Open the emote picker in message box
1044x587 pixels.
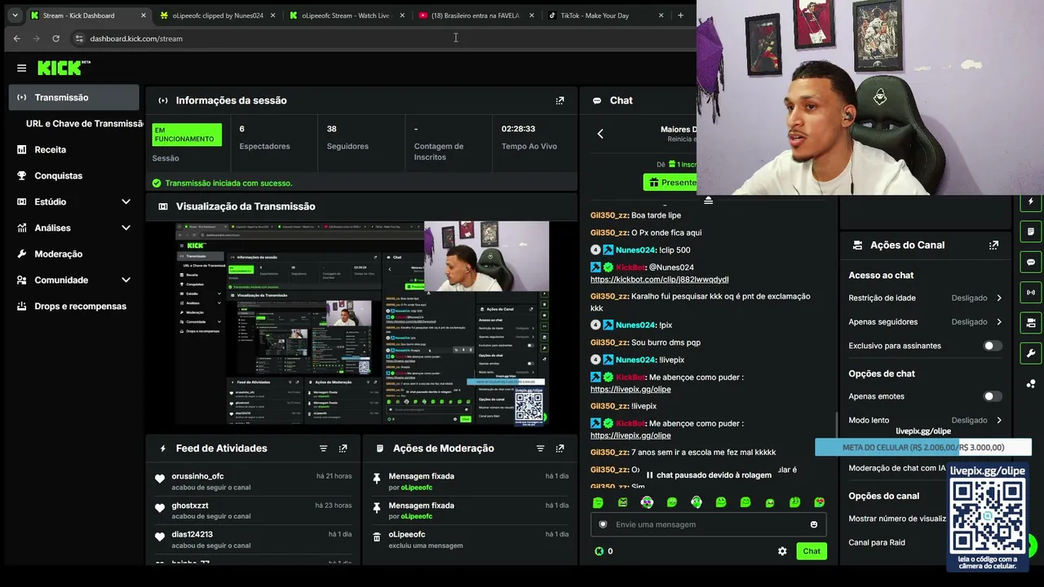[813, 524]
